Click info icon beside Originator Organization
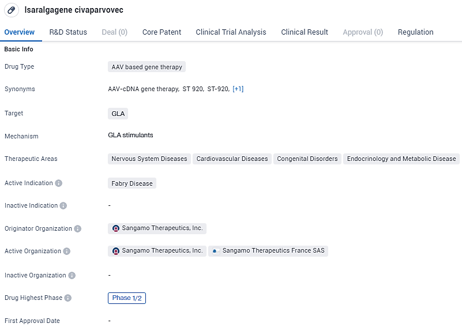 pyautogui.click(x=78, y=229)
